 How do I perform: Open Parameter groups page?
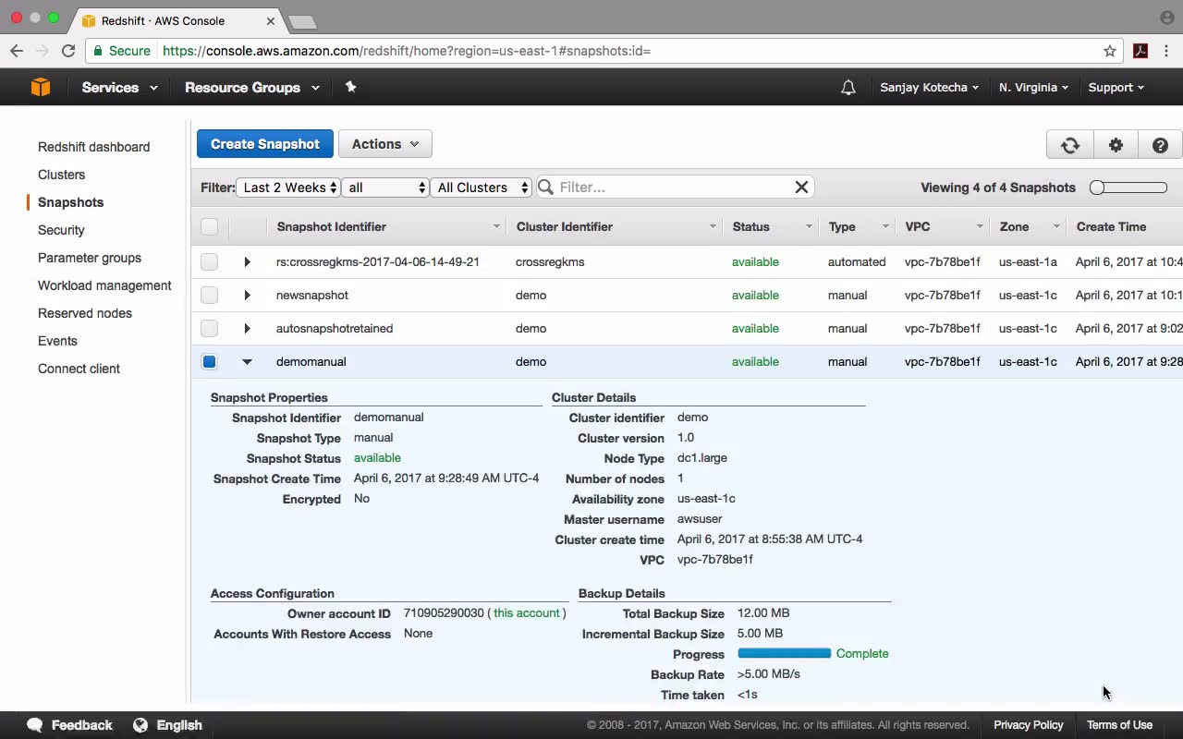[x=90, y=258]
